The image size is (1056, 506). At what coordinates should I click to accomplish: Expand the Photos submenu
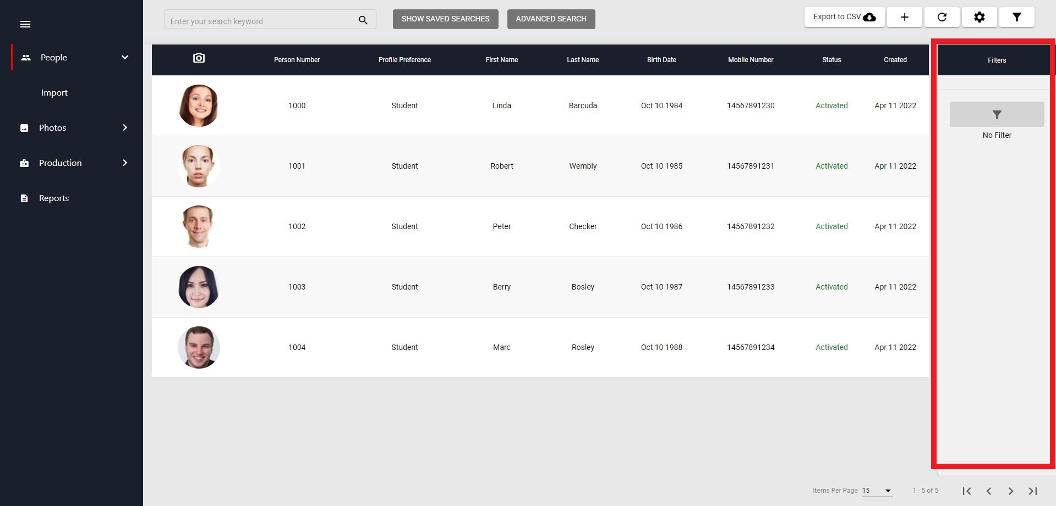124,127
